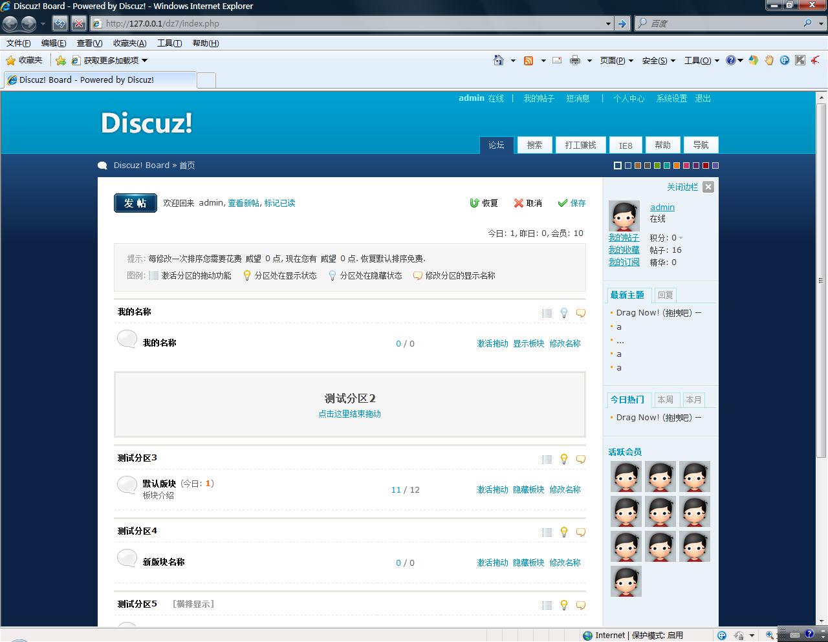Image resolution: width=828 pixels, height=642 pixels.
Task: Click the refresh button beside the address bar
Action: coord(60,23)
